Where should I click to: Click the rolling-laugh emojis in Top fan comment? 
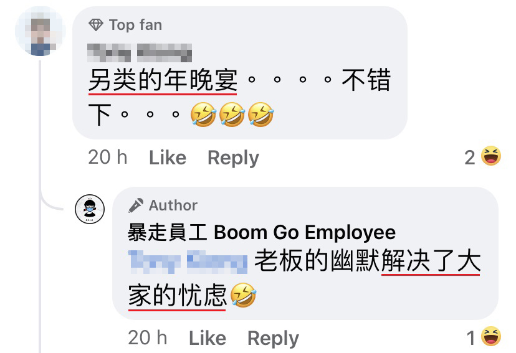tap(232, 115)
